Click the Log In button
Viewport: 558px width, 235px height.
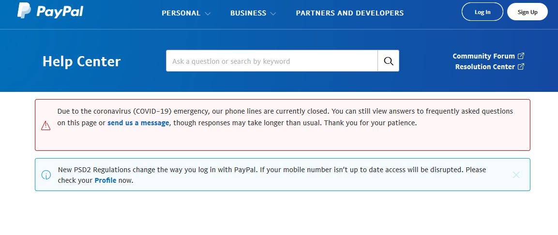(482, 12)
